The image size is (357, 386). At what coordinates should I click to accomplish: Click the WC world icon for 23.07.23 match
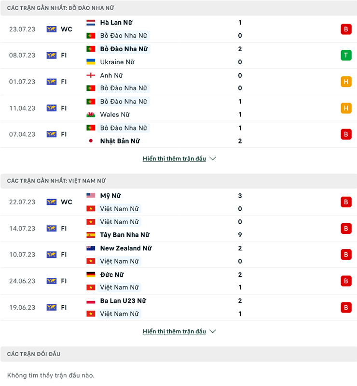[52, 29]
